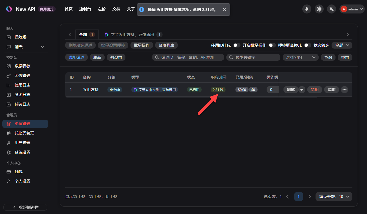Enable 使用ID排序 toggle

coord(236,45)
